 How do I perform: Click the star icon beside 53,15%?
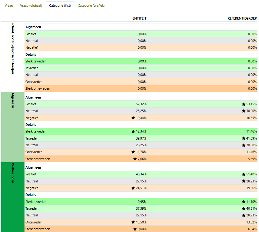(243, 104)
